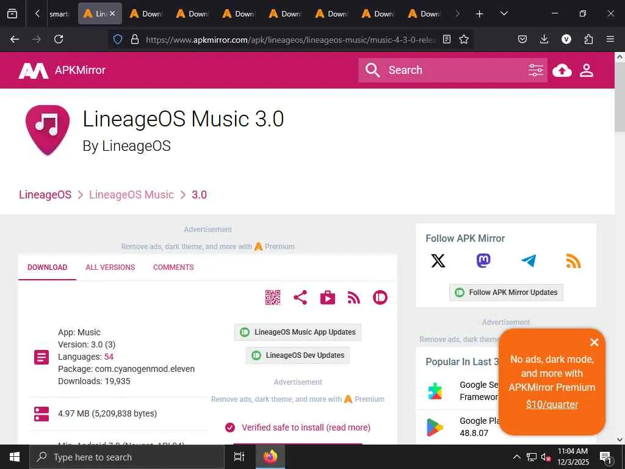Open Firefox downloads panel
The height and width of the screenshot is (469, 625).
click(544, 39)
